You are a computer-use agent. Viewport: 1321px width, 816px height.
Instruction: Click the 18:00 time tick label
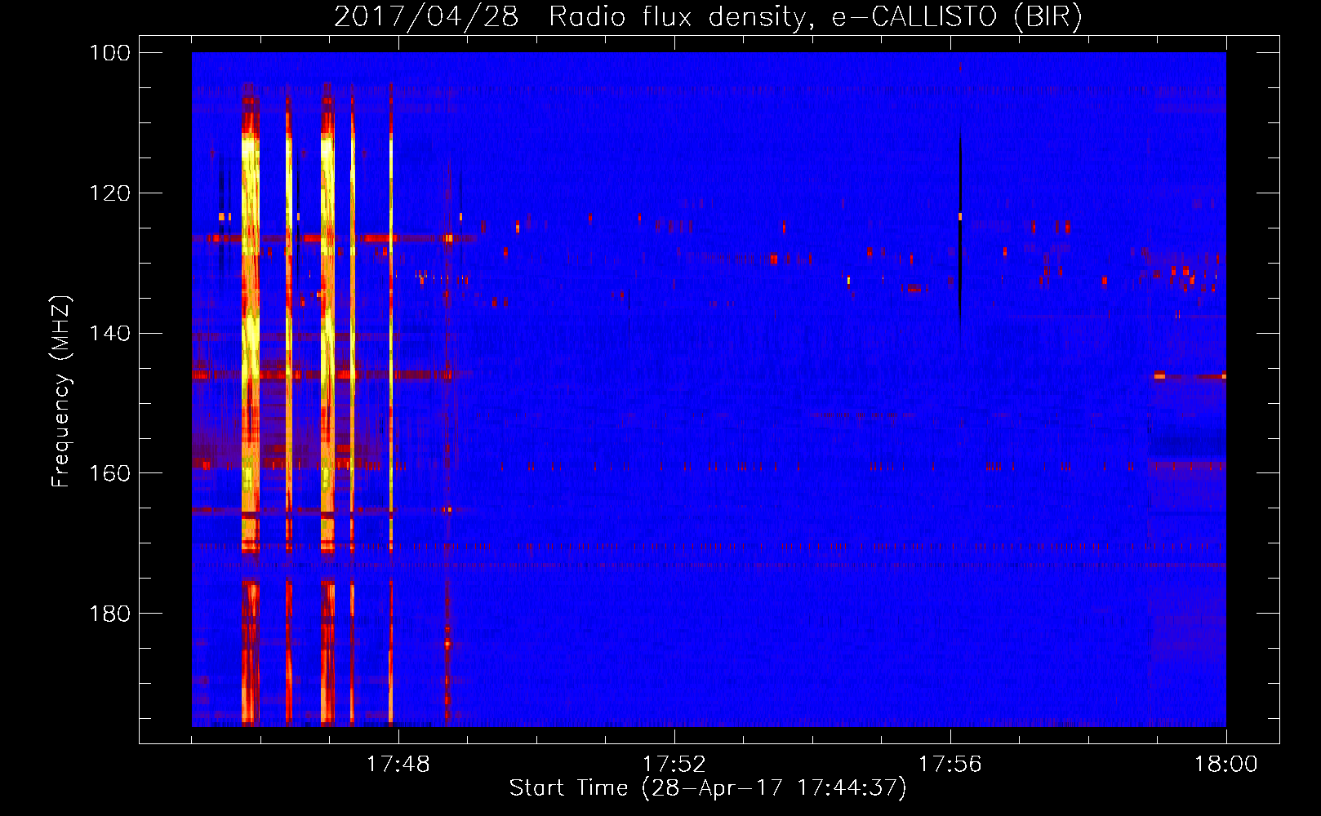1226,765
